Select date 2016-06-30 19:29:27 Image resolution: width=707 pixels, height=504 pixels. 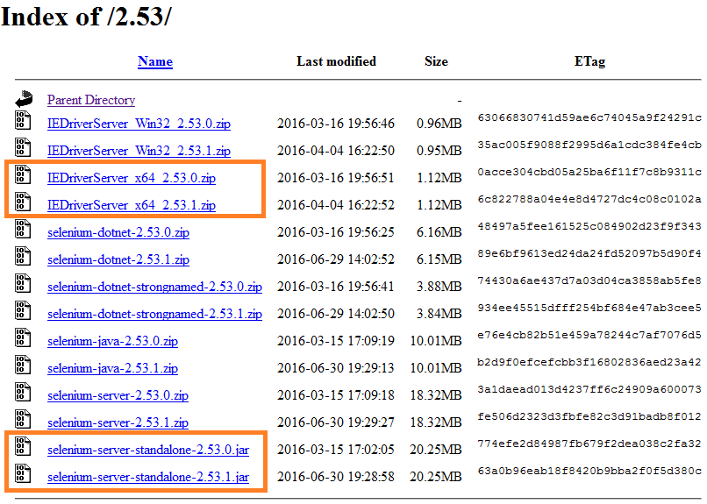click(x=336, y=422)
